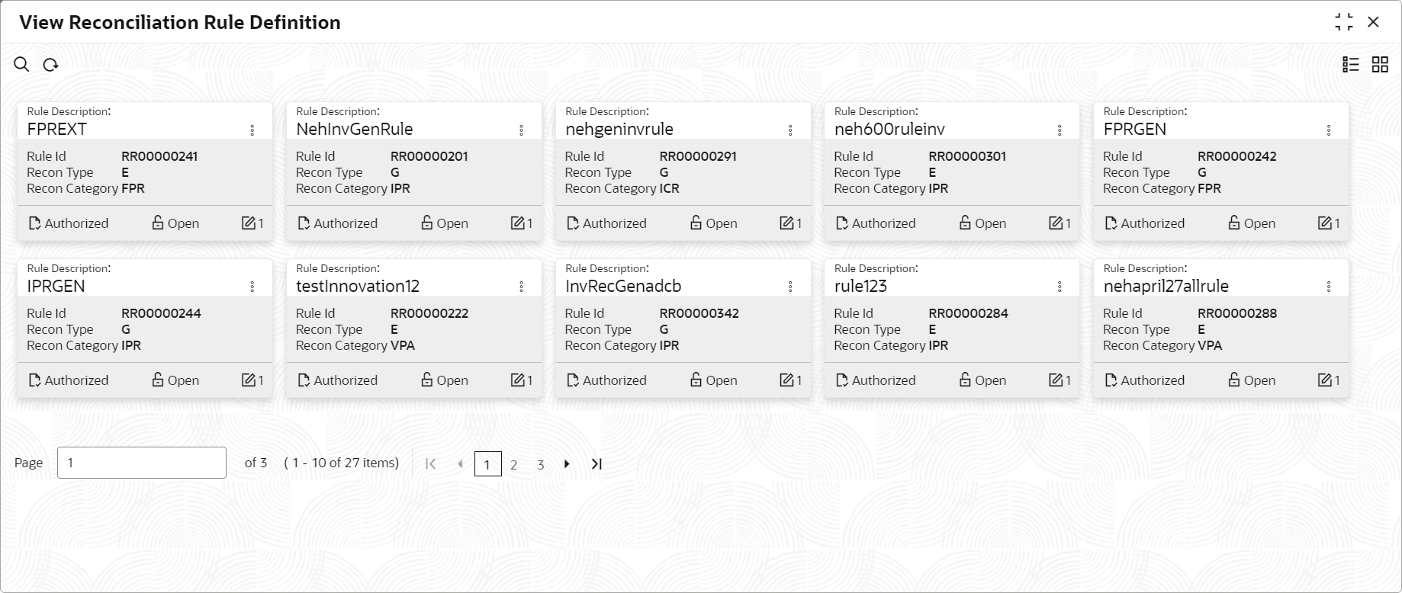
Task: Click Open lock icon on FPRGEN card
Action: [1233, 223]
